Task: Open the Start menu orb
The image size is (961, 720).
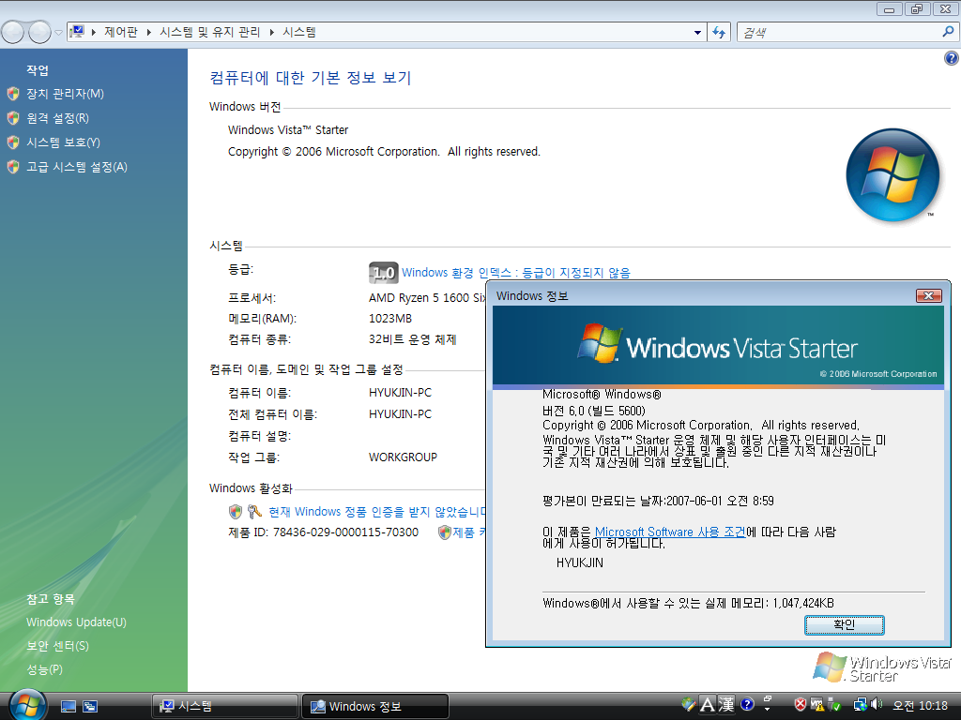Action: [x=27, y=705]
